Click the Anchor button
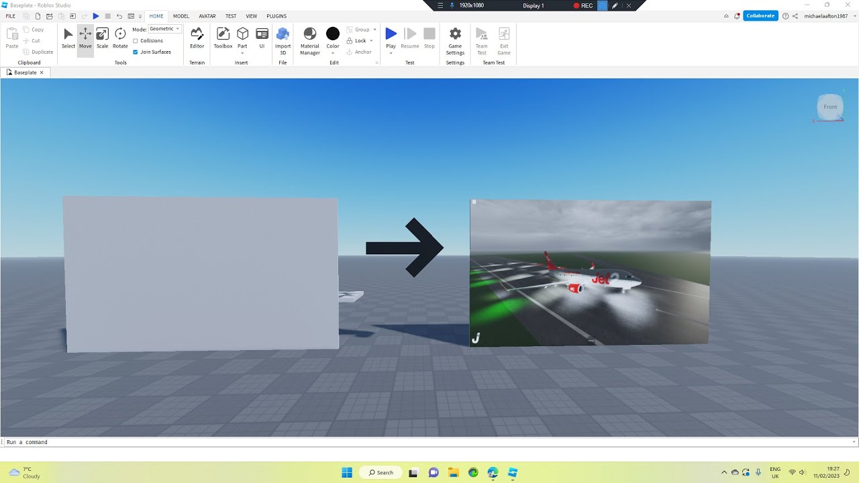This screenshot has height=483, width=859. (359, 52)
